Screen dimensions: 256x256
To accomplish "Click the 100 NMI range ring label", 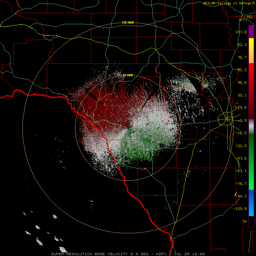I will point(128,22).
